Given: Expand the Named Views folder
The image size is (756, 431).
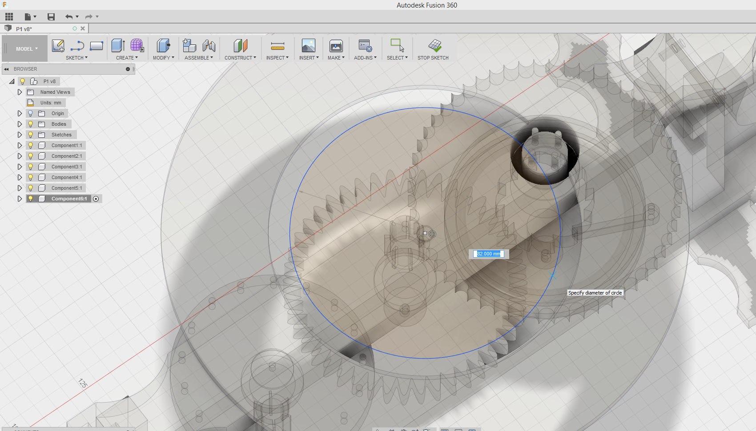Looking at the screenshot, I should click(x=20, y=92).
